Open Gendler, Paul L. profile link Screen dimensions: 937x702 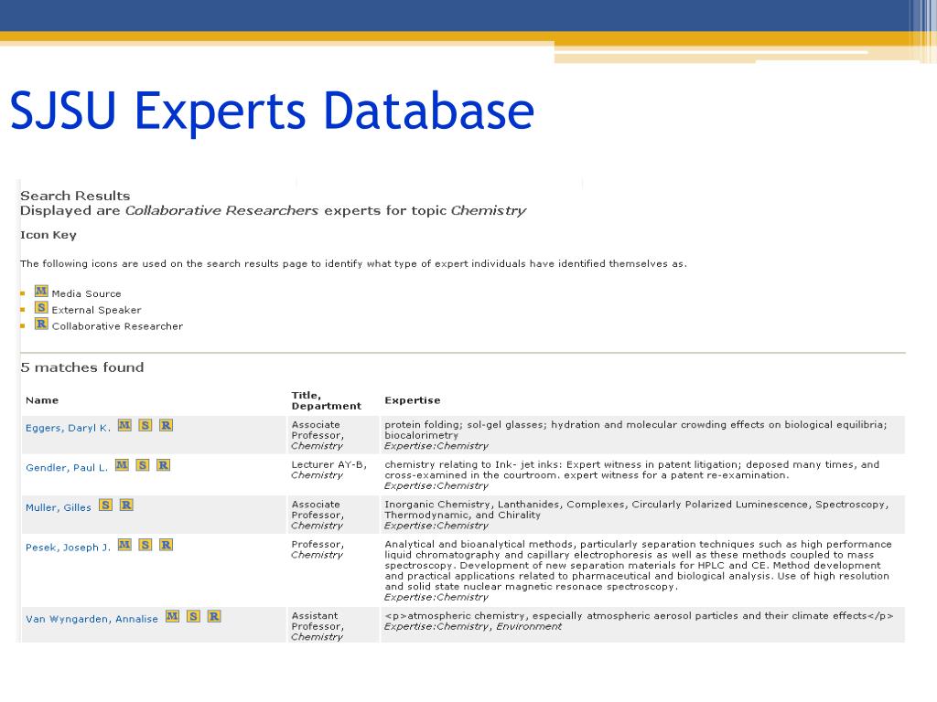[67, 467]
